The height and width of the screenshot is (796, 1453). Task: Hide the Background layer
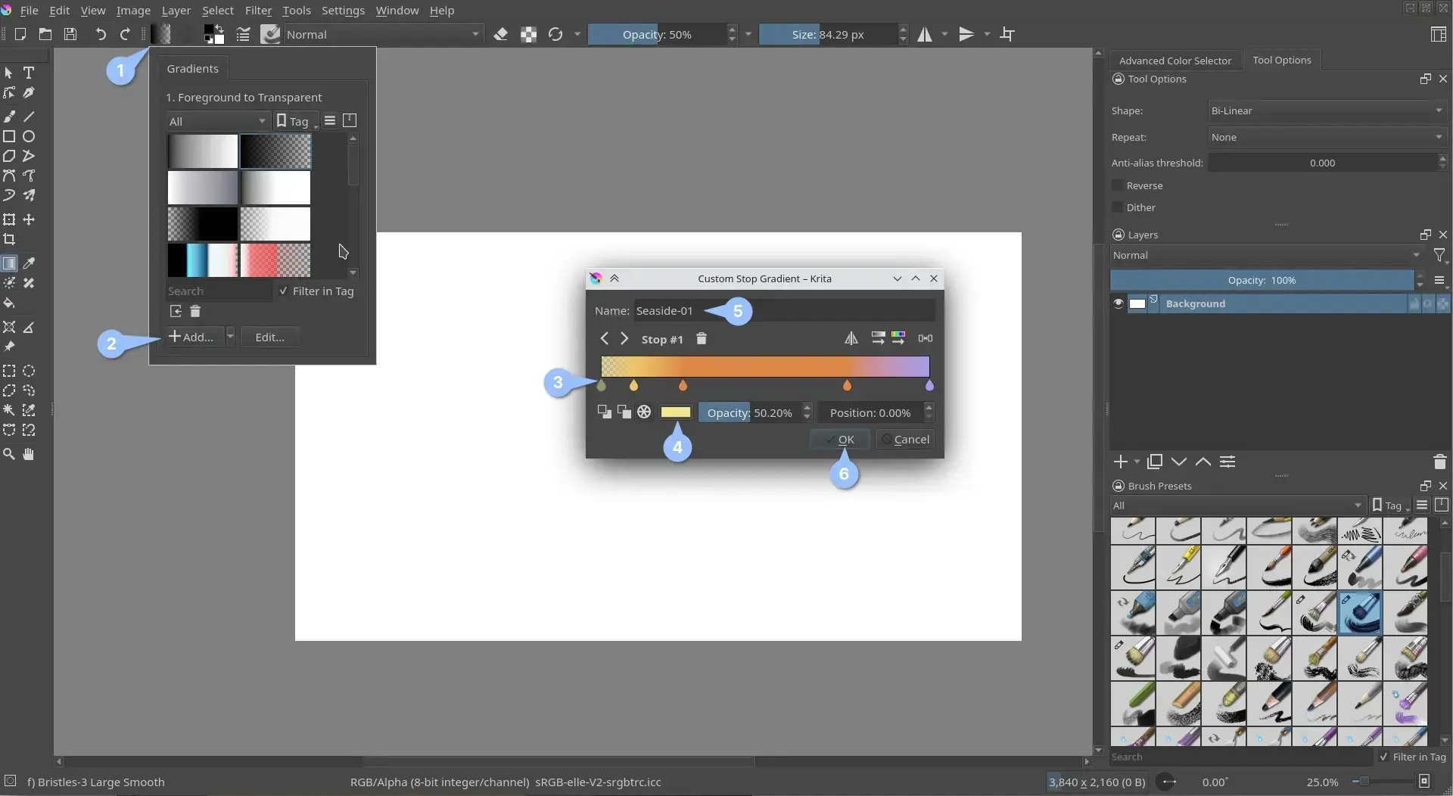click(x=1118, y=303)
